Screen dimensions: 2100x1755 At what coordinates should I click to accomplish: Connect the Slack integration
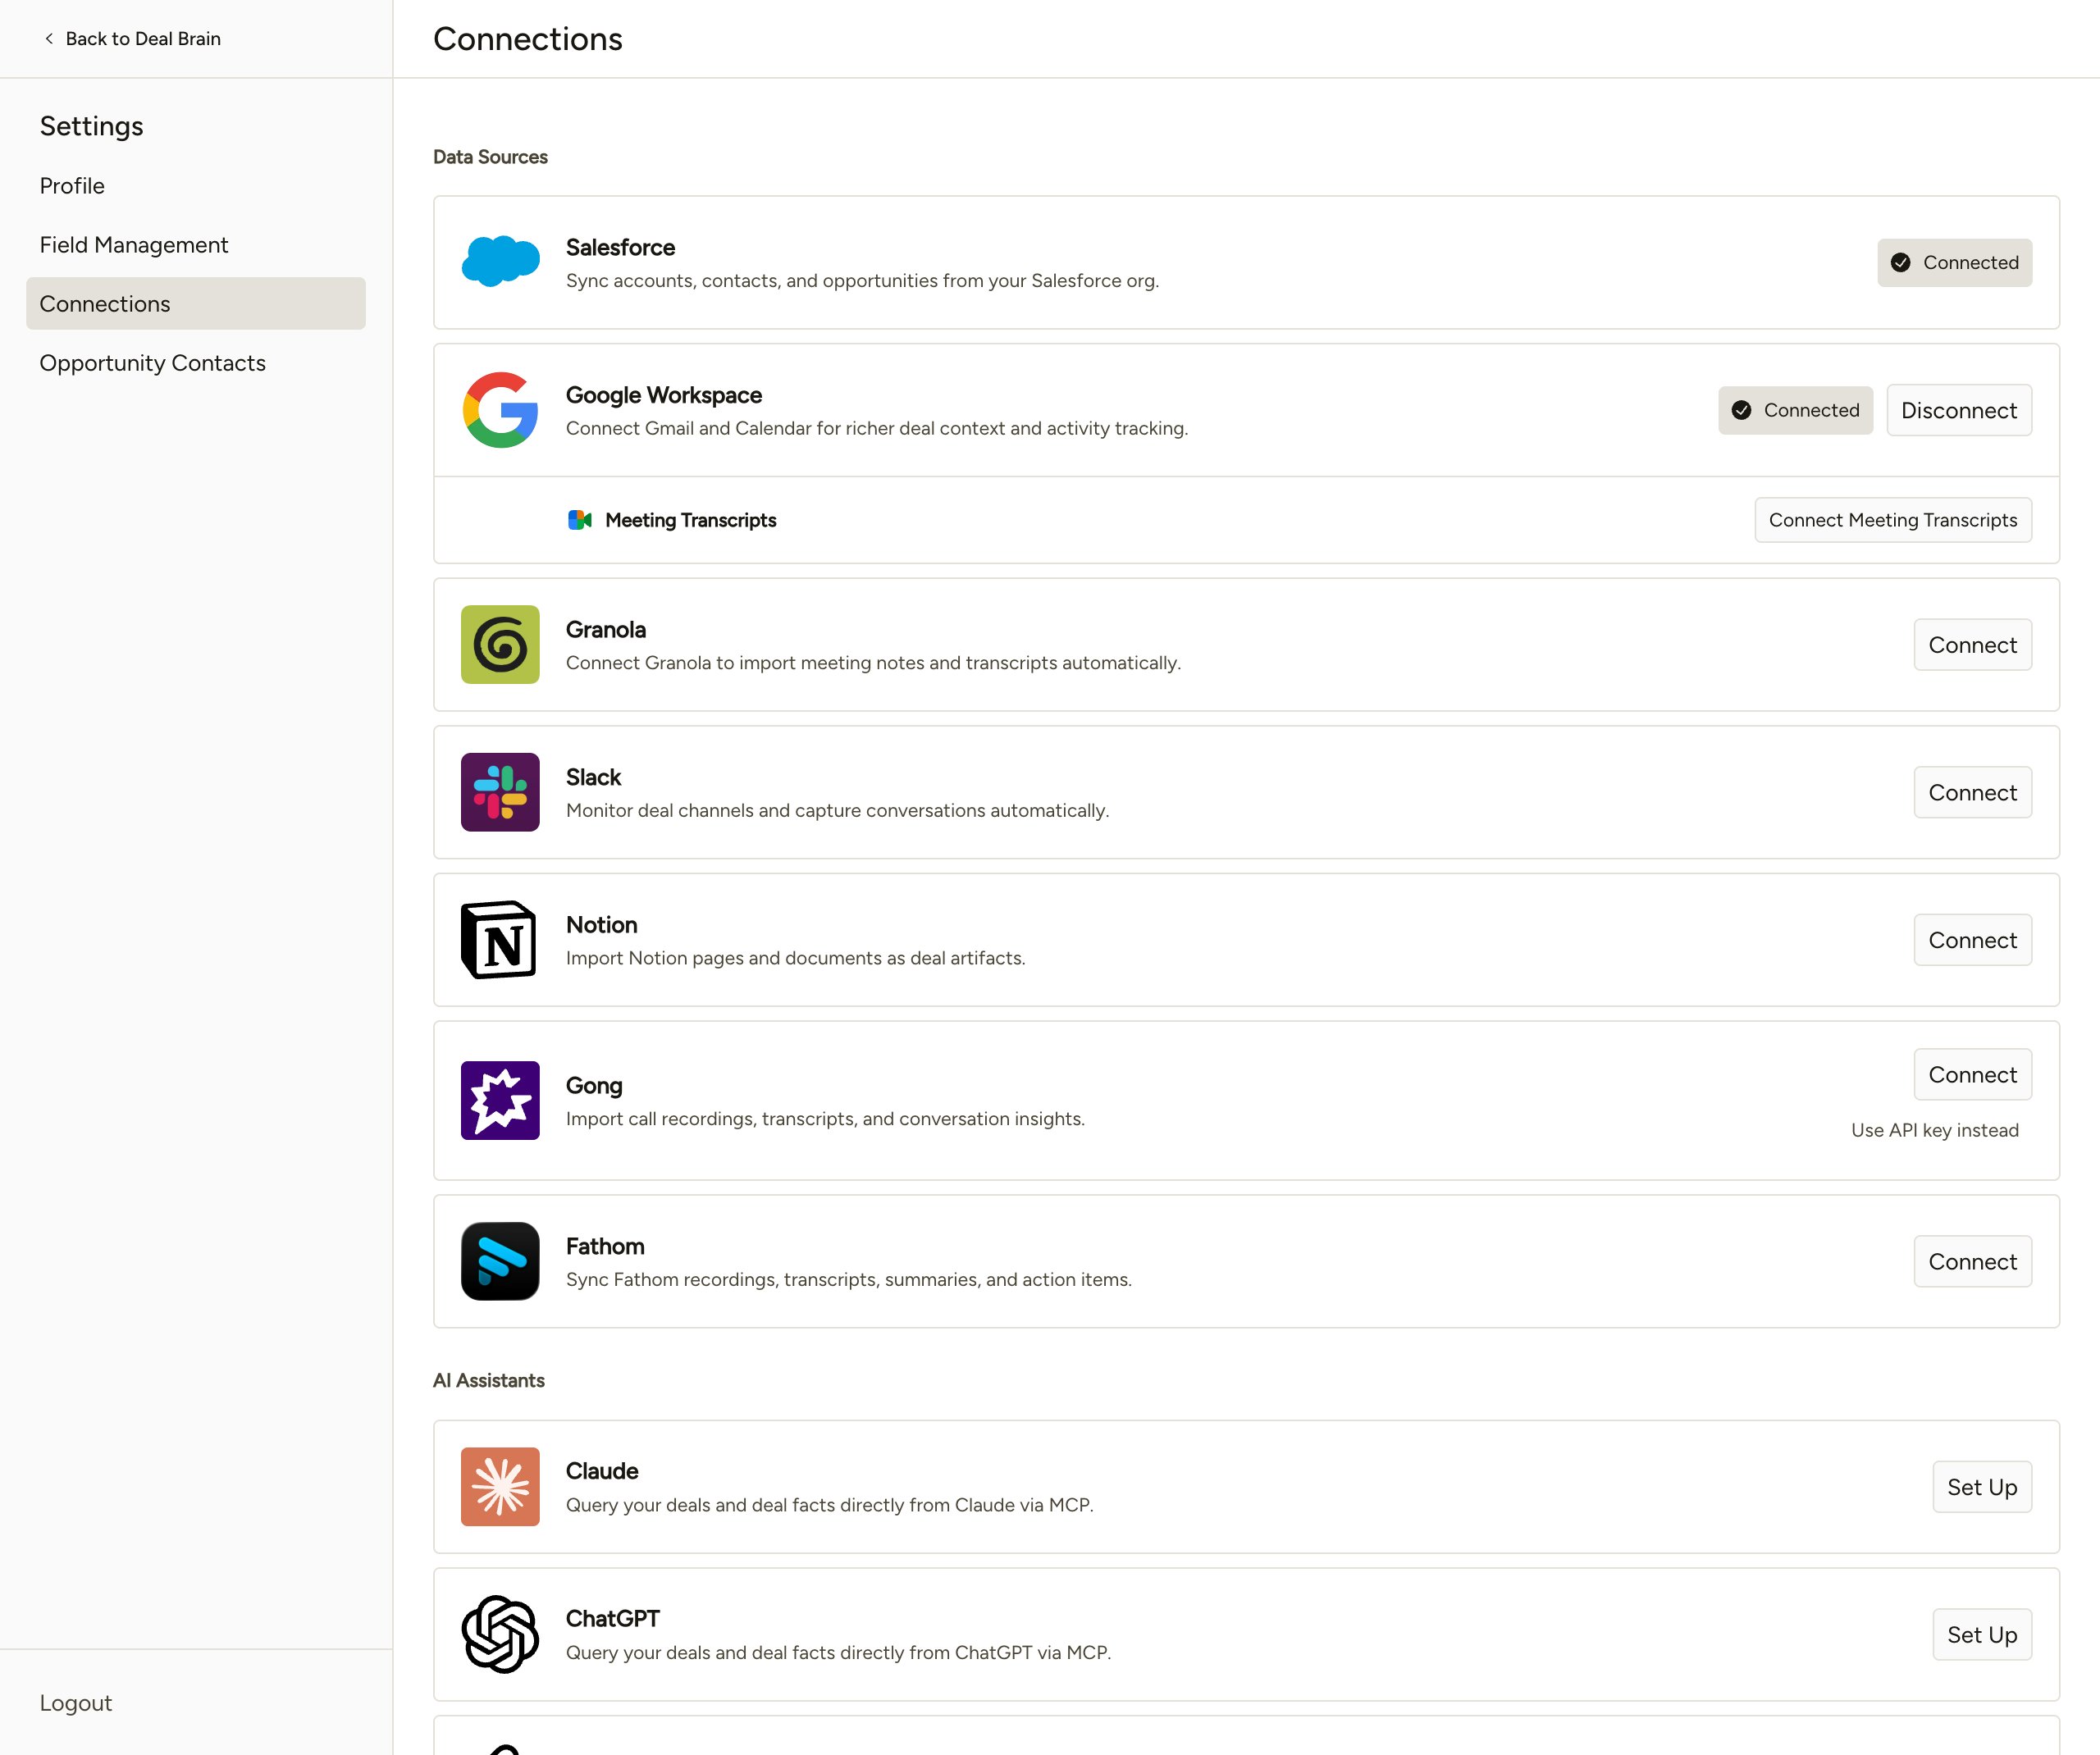pyautogui.click(x=1972, y=792)
